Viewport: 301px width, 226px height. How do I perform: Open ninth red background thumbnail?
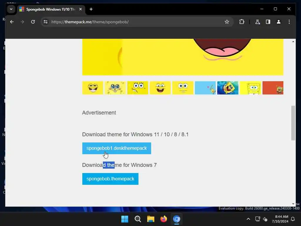click(x=273, y=88)
